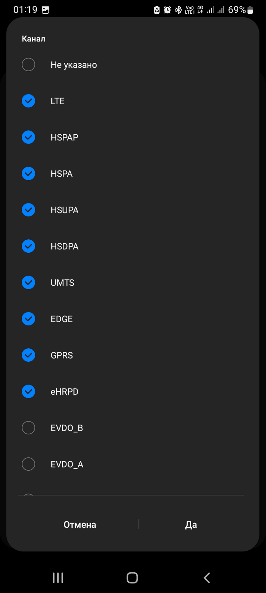The image size is (266, 593).
Task: Untick the GPRS checkbox
Action: point(28,355)
